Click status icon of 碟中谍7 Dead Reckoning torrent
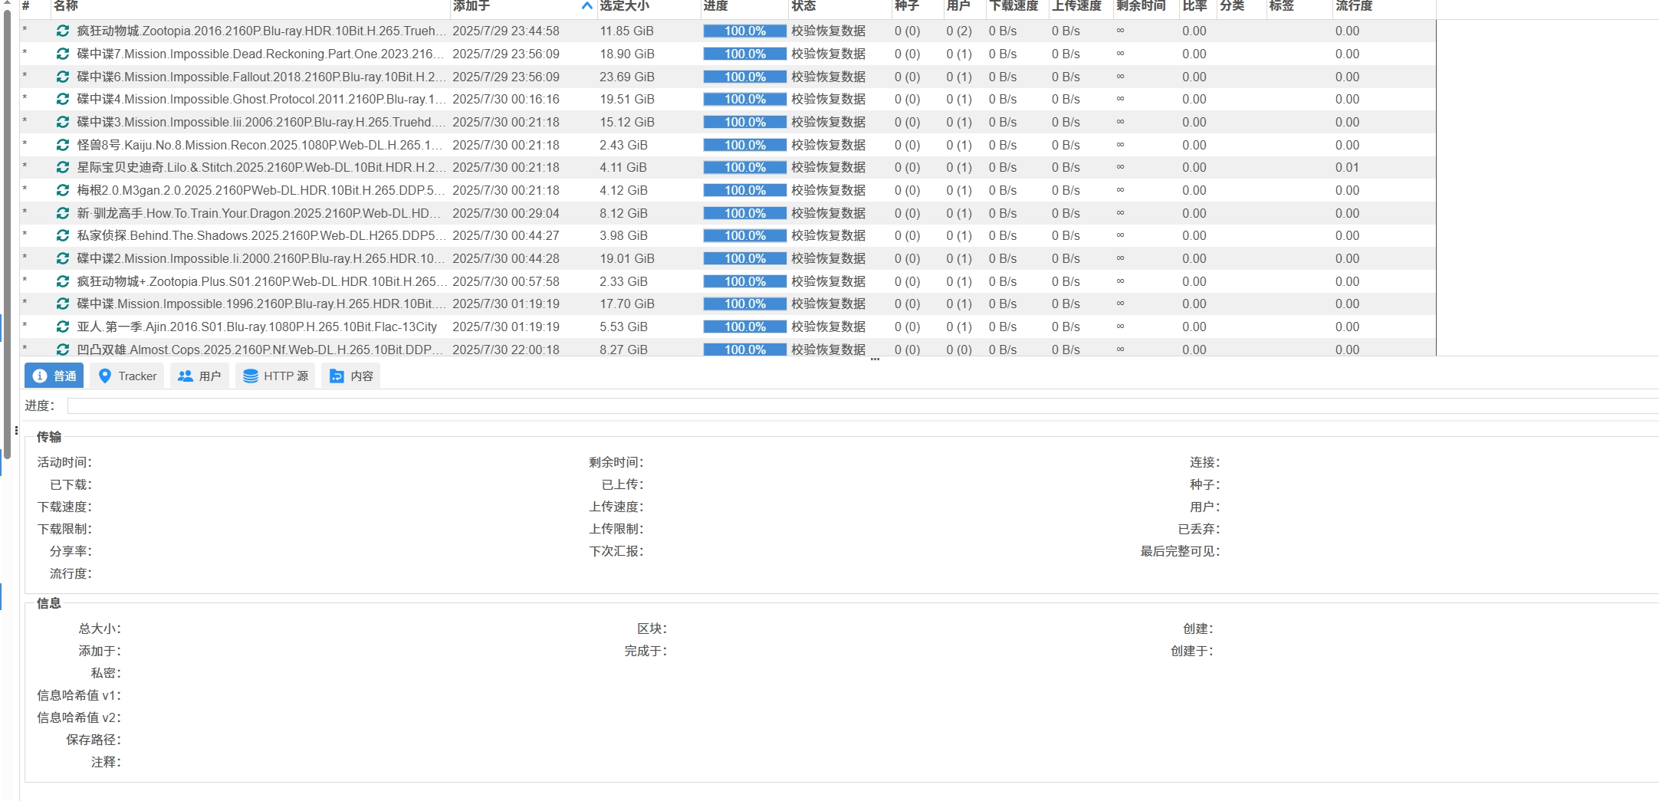Screen dimensions: 1659x801 (x=63, y=54)
